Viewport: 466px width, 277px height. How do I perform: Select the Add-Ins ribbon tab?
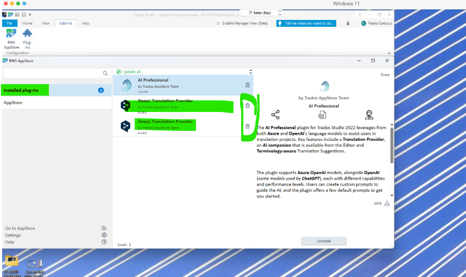tap(65, 23)
